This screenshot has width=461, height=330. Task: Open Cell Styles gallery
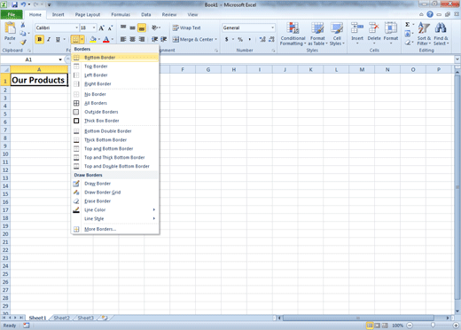click(x=337, y=34)
